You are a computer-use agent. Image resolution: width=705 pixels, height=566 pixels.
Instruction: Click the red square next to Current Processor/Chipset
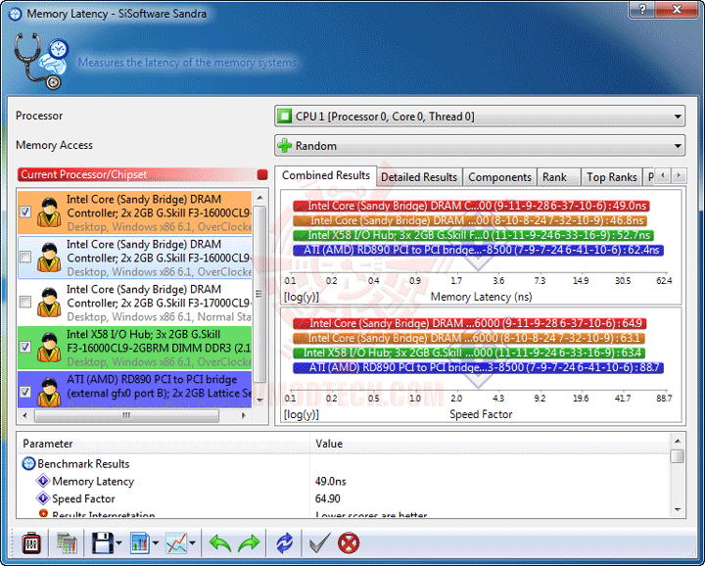(262, 175)
